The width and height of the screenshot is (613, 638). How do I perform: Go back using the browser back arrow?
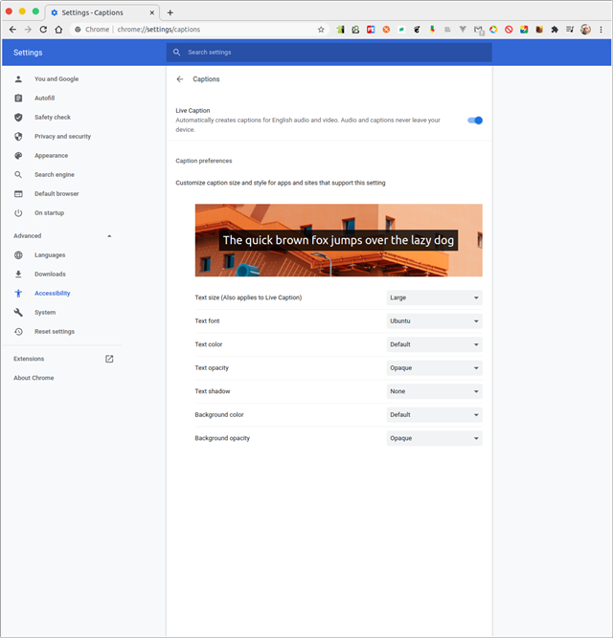click(x=12, y=30)
